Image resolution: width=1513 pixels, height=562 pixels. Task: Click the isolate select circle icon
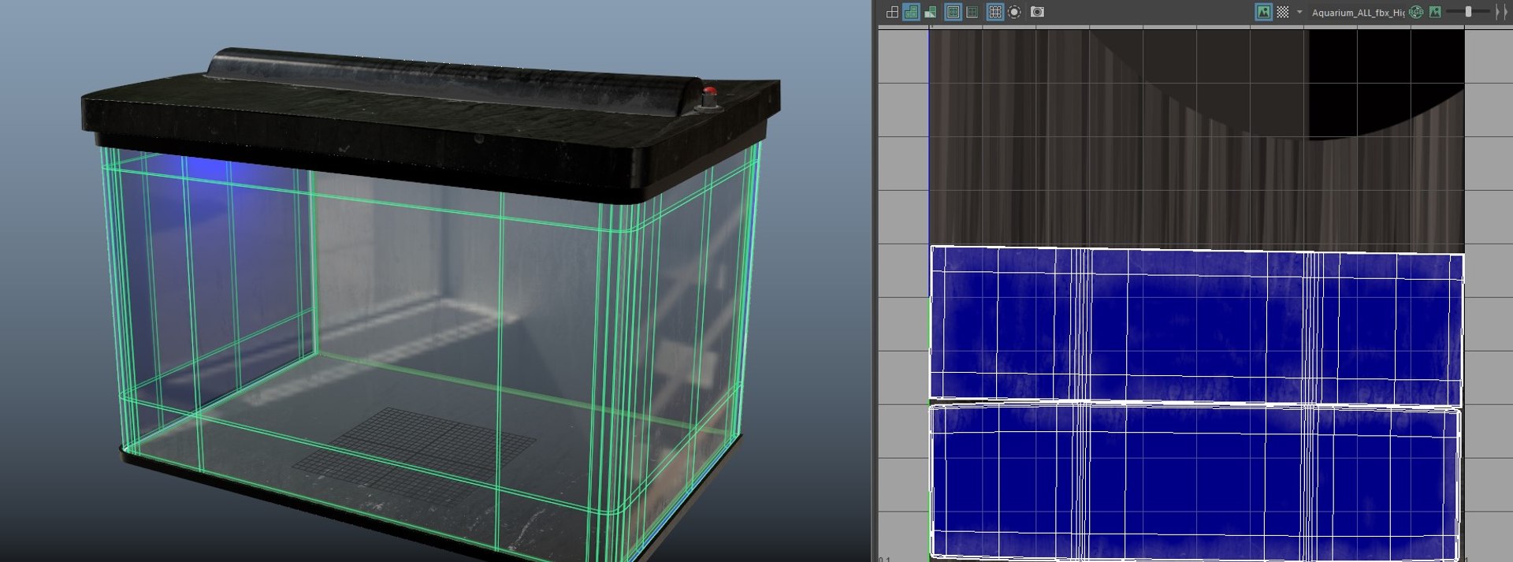(x=1015, y=12)
